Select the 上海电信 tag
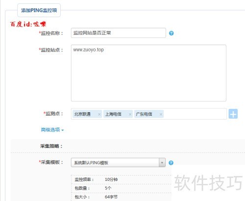 point(118,114)
